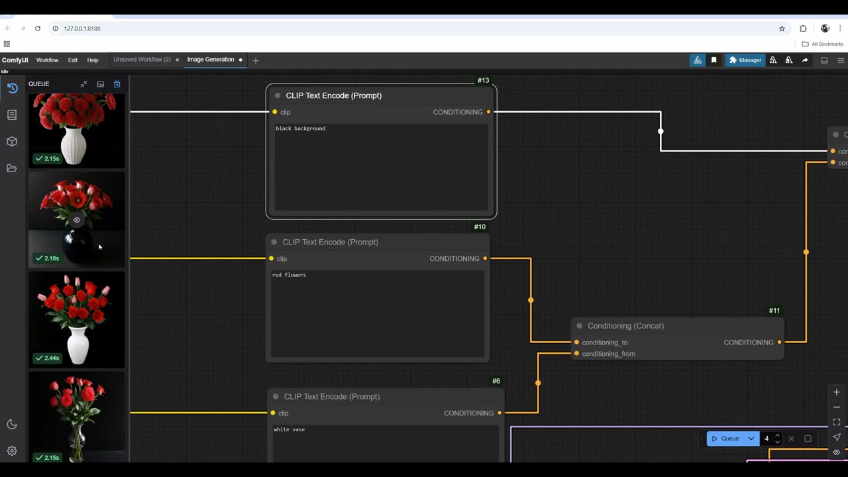Fit view to canvas icon
Image resolution: width=848 pixels, height=477 pixels.
coord(837,422)
